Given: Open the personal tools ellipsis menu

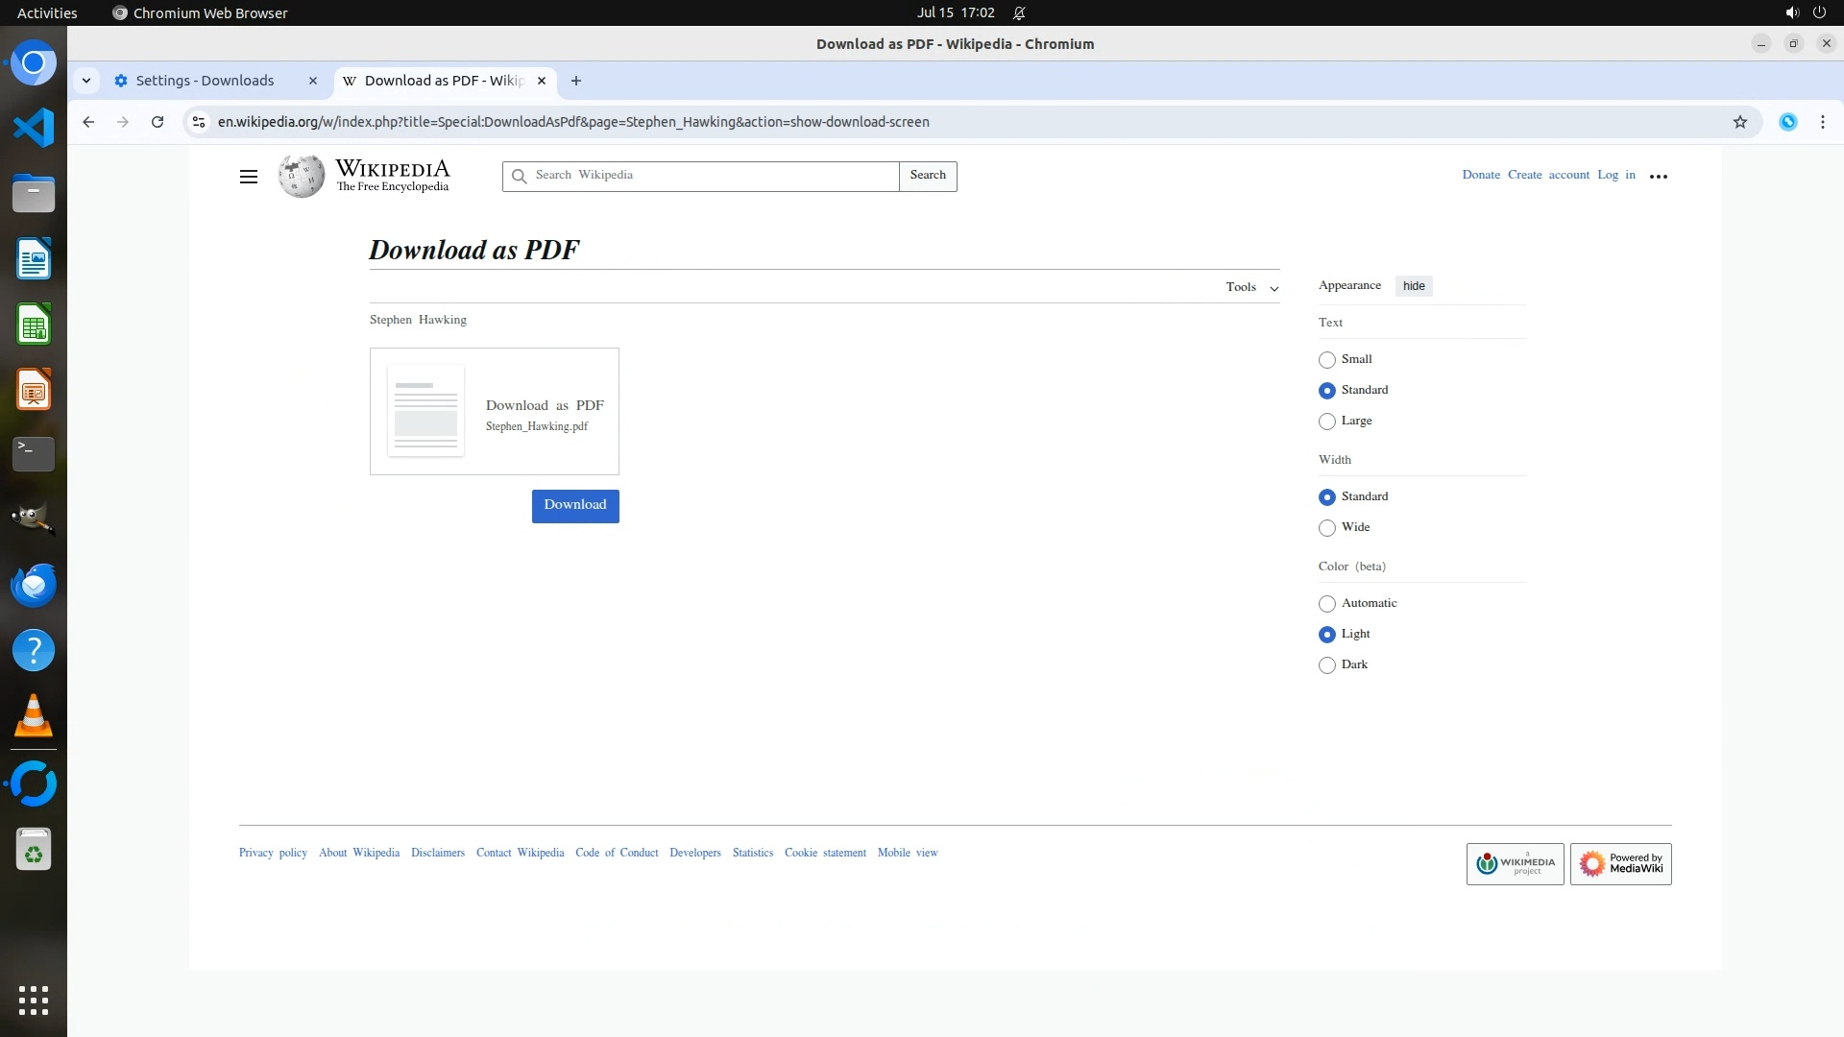Looking at the screenshot, I should click(x=1658, y=177).
